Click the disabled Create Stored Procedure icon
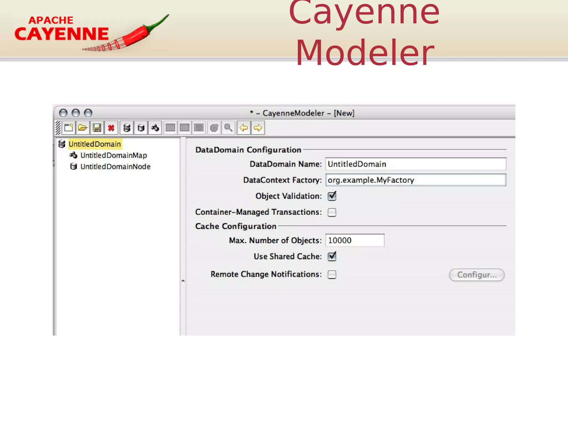 point(199,128)
